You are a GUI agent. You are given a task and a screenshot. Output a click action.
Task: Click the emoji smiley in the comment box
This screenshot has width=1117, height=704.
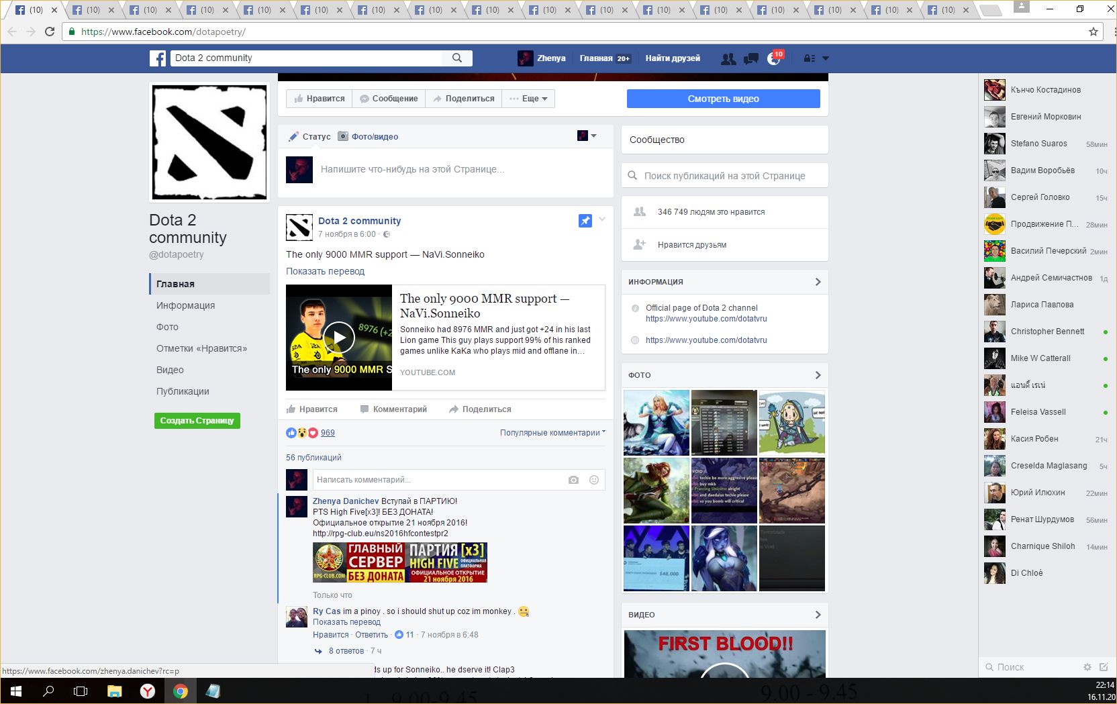click(x=594, y=480)
